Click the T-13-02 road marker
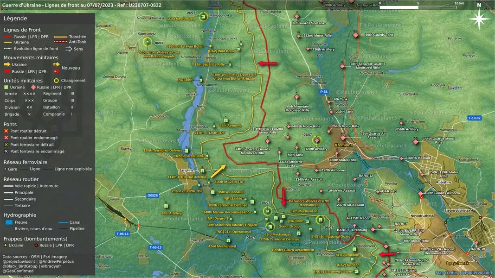The height and width of the screenshot is (278, 495). pyautogui.click(x=474, y=118)
